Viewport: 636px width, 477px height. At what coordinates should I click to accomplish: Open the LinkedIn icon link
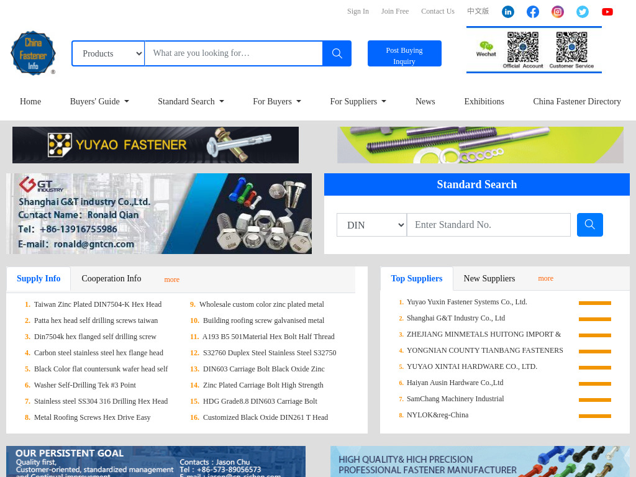[508, 12]
